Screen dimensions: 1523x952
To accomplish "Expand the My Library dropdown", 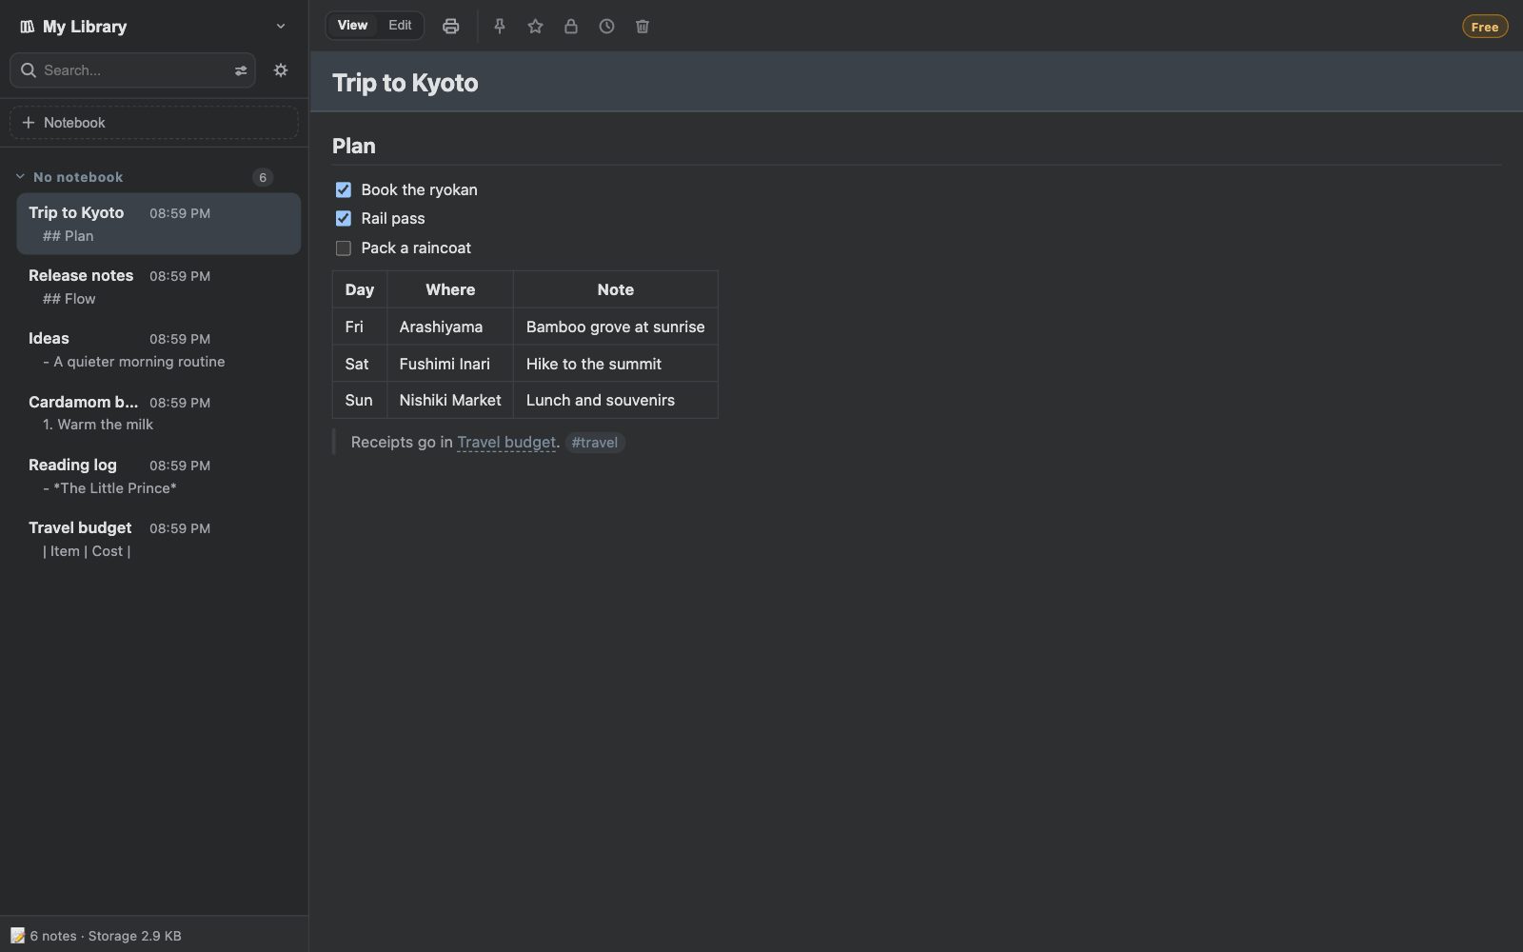I will (x=280, y=27).
